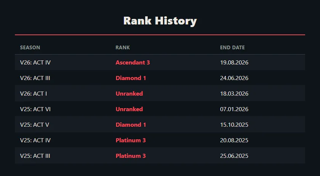Open the Platinum 3 rank for V25: ACT IV
This screenshot has width=320, height=176.
click(131, 140)
